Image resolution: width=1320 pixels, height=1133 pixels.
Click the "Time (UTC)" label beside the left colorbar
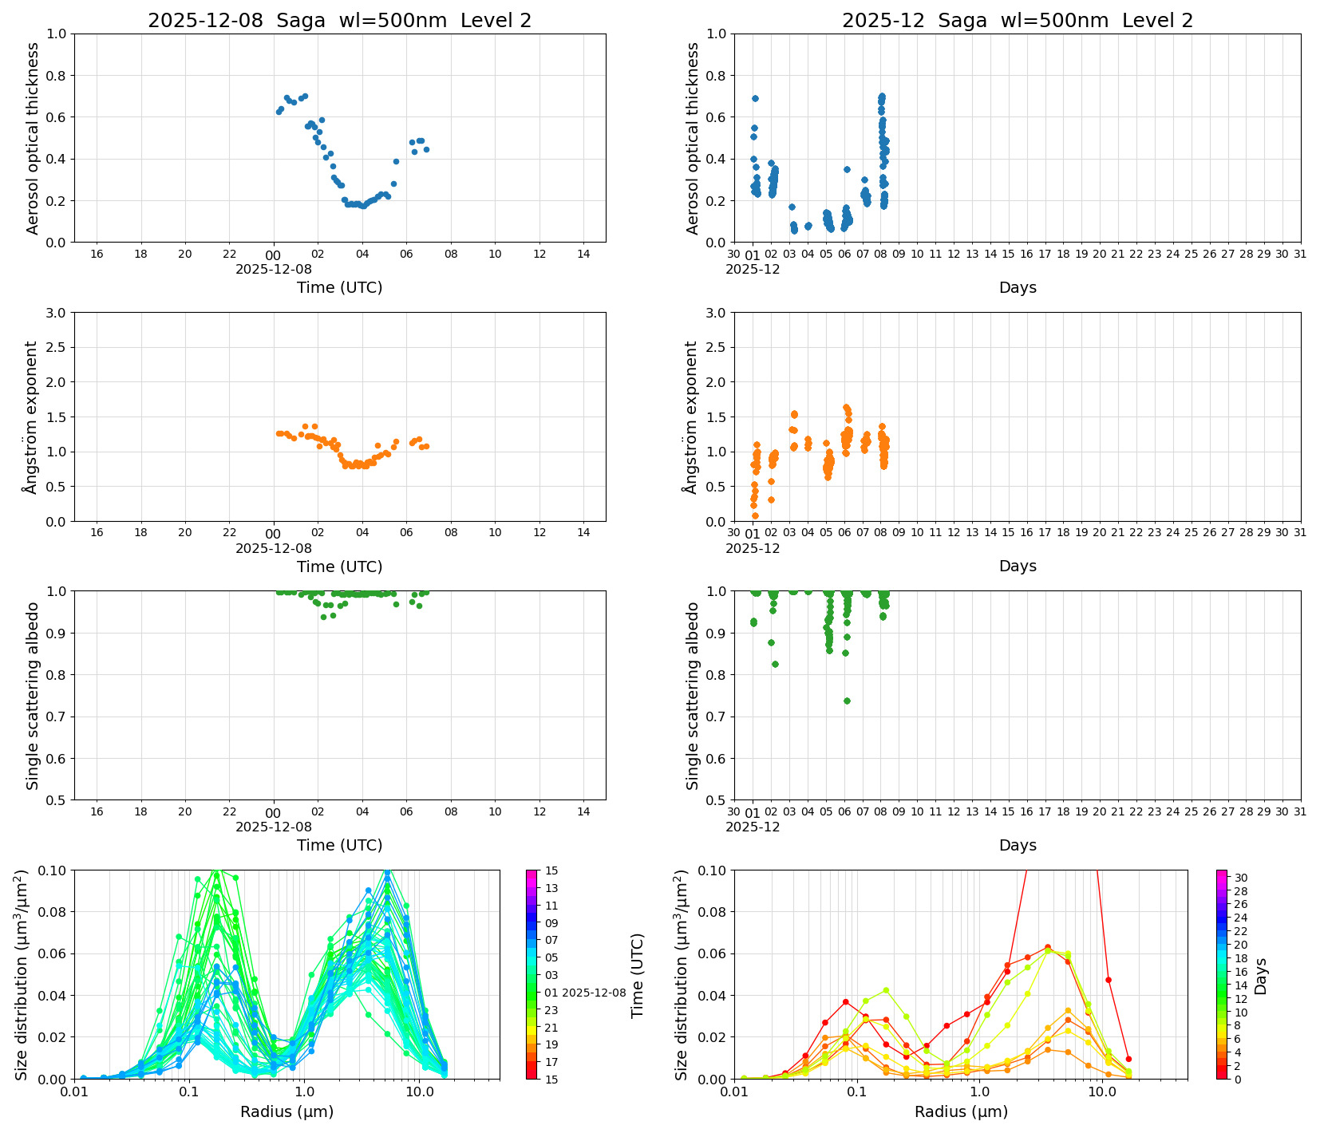[x=637, y=975]
